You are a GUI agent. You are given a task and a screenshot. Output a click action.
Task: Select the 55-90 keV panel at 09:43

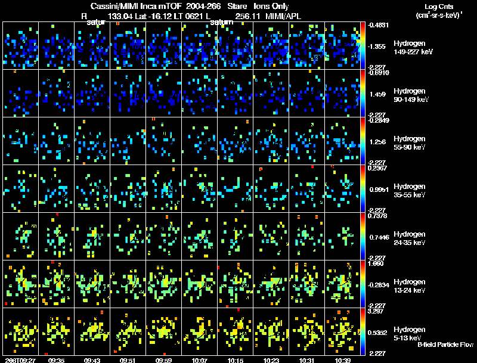(x=92, y=141)
